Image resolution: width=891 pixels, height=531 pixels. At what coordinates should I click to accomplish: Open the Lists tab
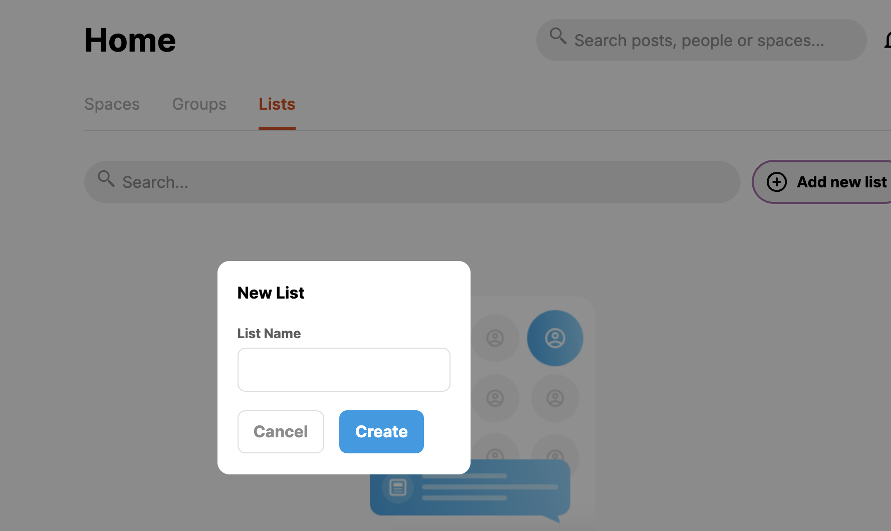[x=277, y=104]
